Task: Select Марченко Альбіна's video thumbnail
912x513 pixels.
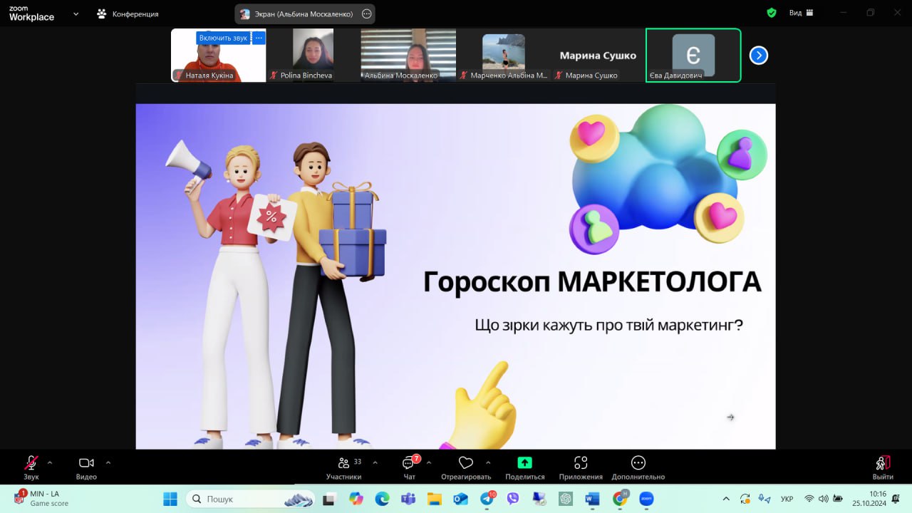Action: click(x=503, y=56)
